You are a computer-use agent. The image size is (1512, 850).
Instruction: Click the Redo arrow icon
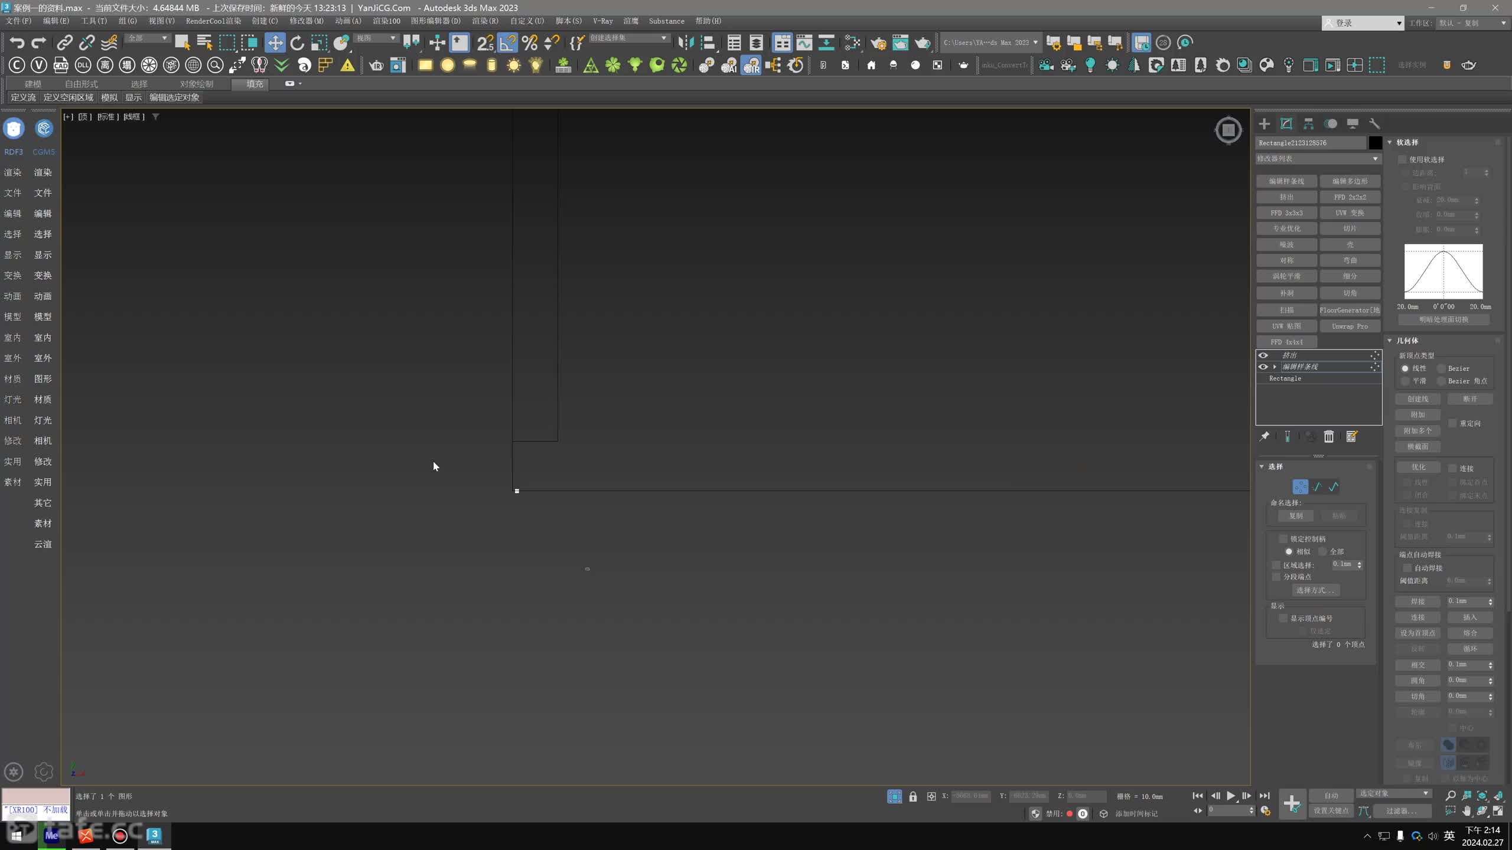click(x=39, y=42)
